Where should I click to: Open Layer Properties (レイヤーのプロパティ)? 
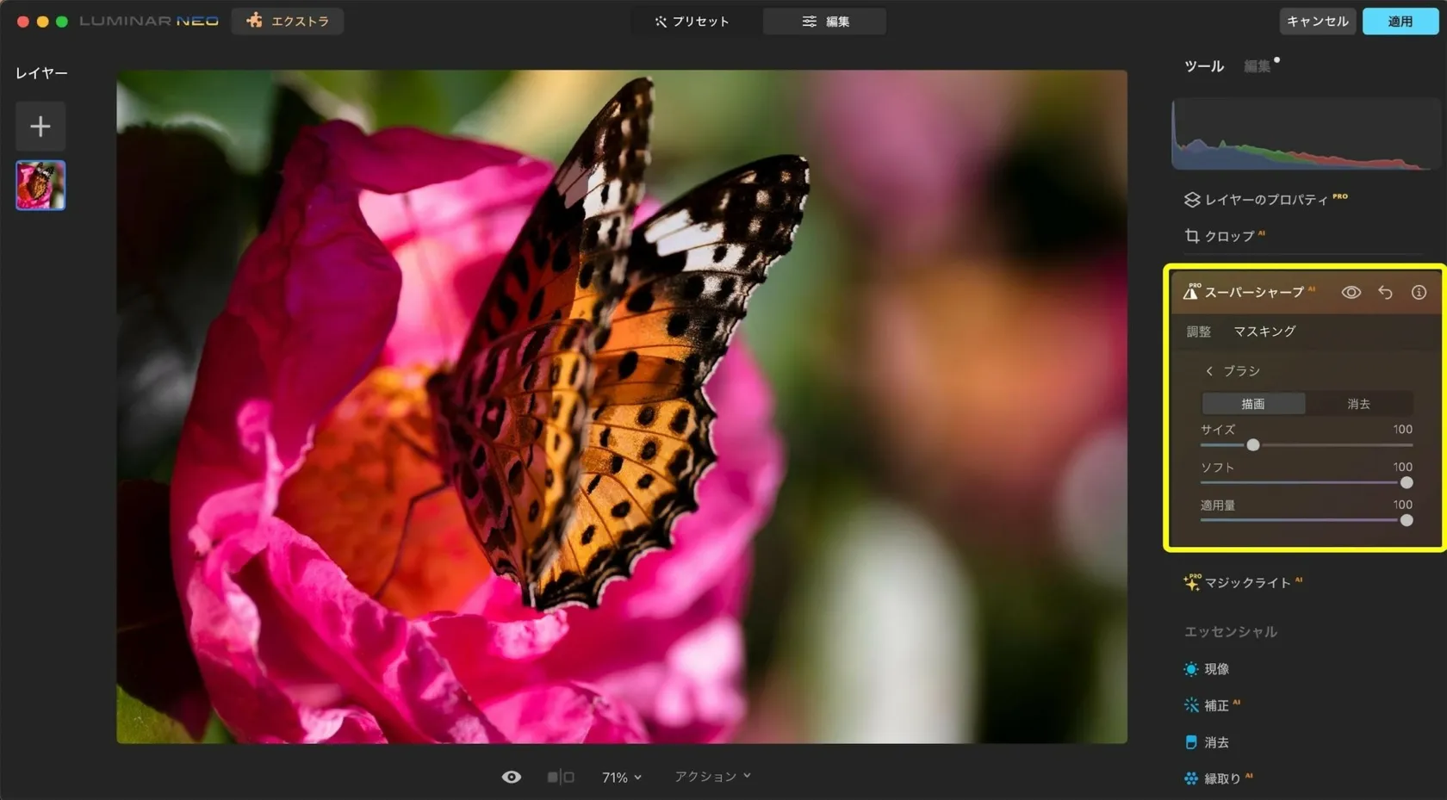click(x=1264, y=200)
